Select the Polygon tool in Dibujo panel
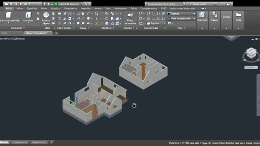This screenshot has height=146, width=260. 78,24
